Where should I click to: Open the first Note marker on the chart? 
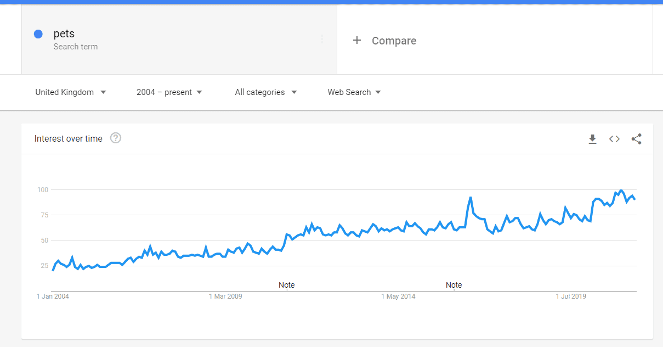click(286, 285)
